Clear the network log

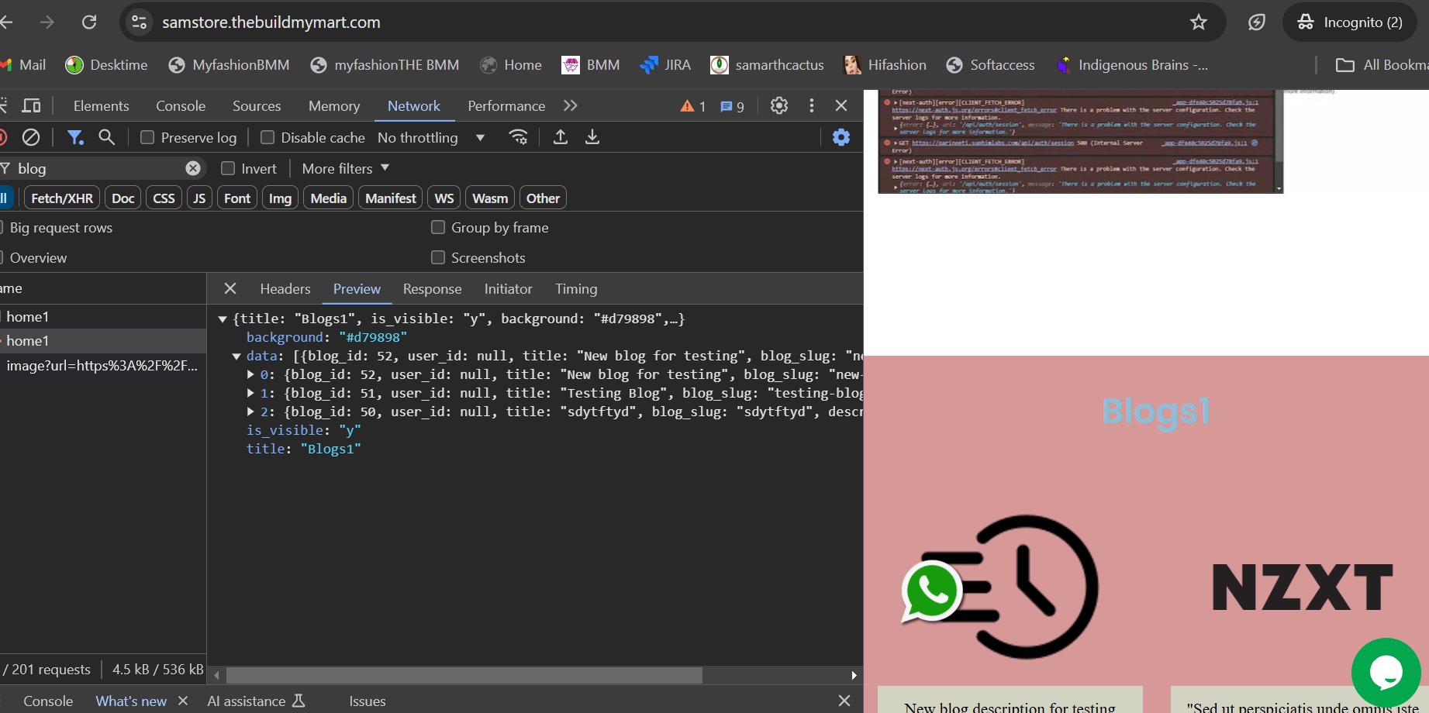coord(31,137)
